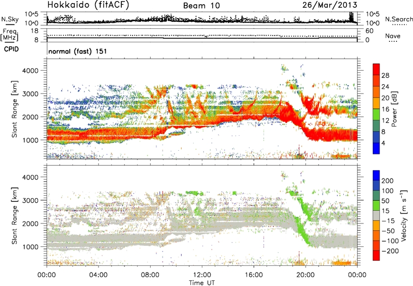Viewport: 413px width, 286px height.
Task: Click the blue 4 dB power color band
Action: [376, 148]
